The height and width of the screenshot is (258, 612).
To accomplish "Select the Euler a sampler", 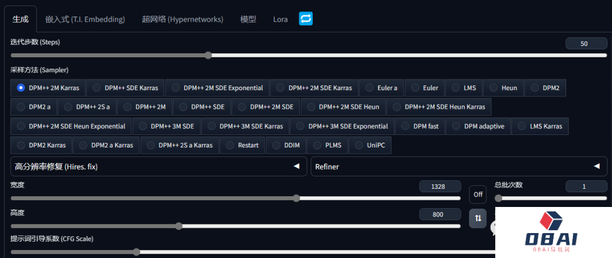I will [x=381, y=88].
